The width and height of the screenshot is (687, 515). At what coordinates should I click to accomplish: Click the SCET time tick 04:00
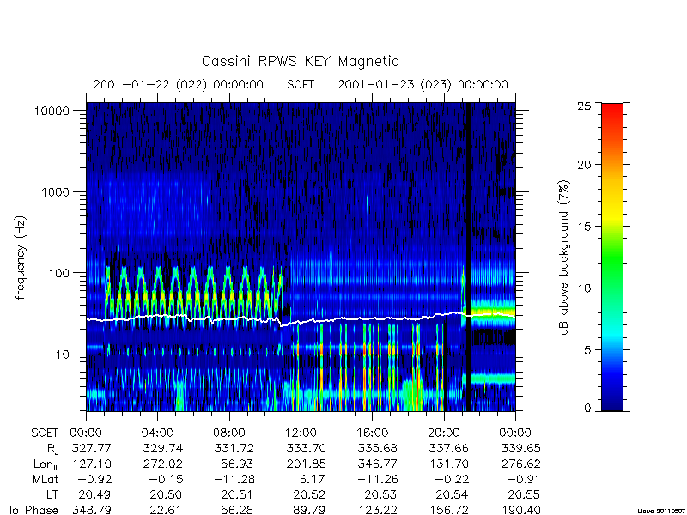[157, 433]
